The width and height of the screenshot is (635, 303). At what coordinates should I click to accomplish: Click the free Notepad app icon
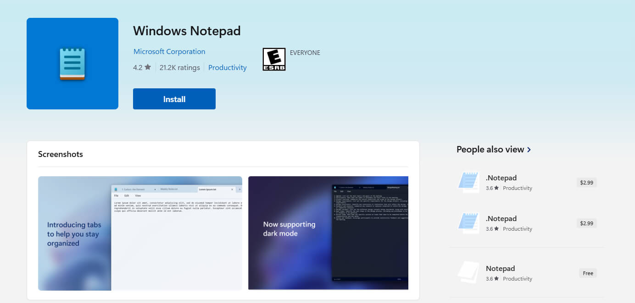pyautogui.click(x=468, y=273)
